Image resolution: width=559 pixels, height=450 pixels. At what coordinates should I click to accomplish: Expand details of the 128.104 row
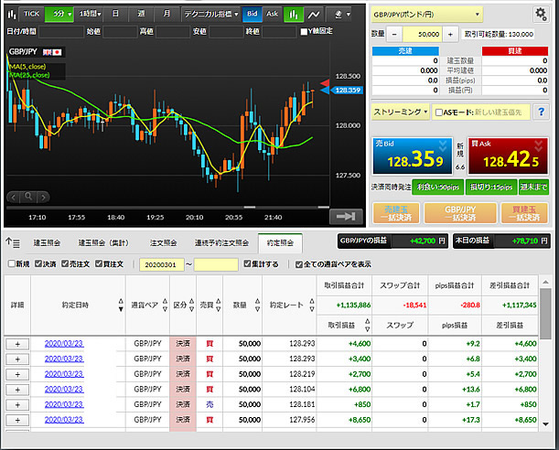pyautogui.click(x=17, y=390)
